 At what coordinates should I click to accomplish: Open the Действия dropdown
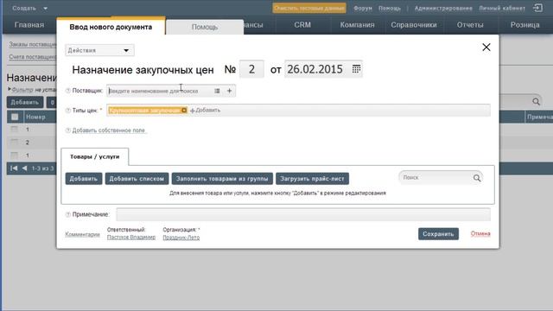(99, 50)
